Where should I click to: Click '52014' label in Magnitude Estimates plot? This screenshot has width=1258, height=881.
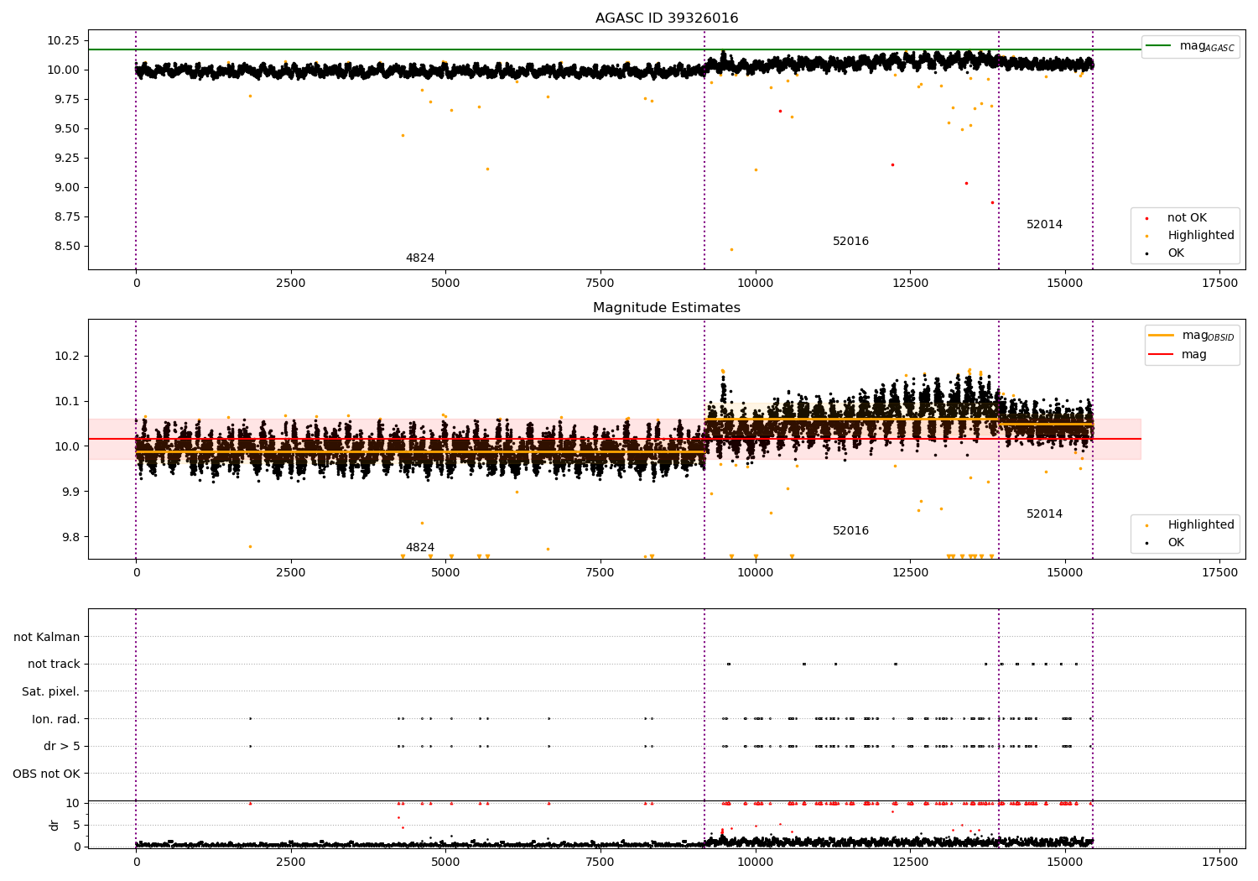coord(1044,514)
